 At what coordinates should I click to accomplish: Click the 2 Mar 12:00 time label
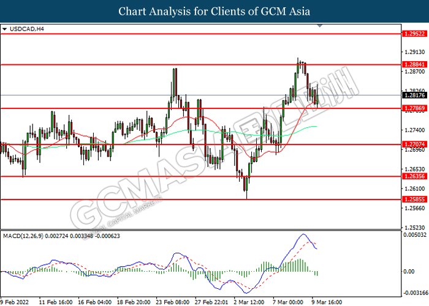tap(249, 302)
